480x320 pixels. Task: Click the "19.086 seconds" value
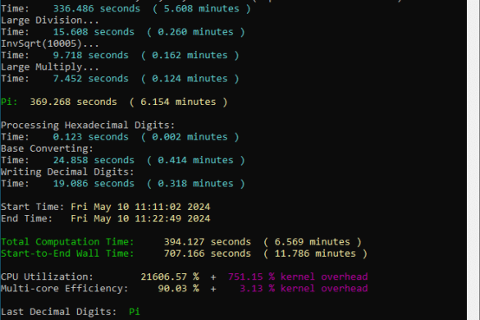click(x=94, y=184)
